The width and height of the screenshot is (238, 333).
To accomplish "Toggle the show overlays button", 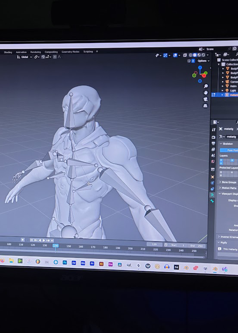I will click(x=175, y=55).
